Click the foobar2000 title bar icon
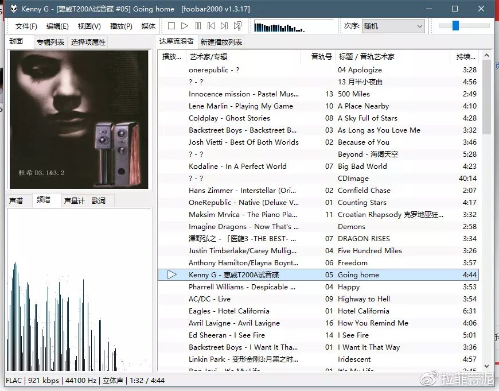This screenshot has width=499, height=391. pyautogui.click(x=14, y=9)
